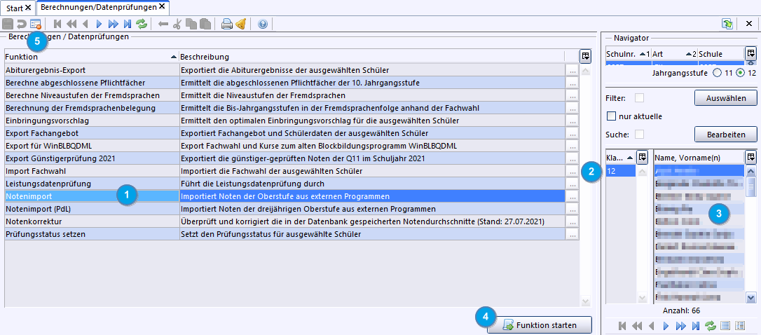Image resolution: width=761 pixels, height=335 pixels.
Task: Click the scissors cut icon
Action: click(x=177, y=24)
